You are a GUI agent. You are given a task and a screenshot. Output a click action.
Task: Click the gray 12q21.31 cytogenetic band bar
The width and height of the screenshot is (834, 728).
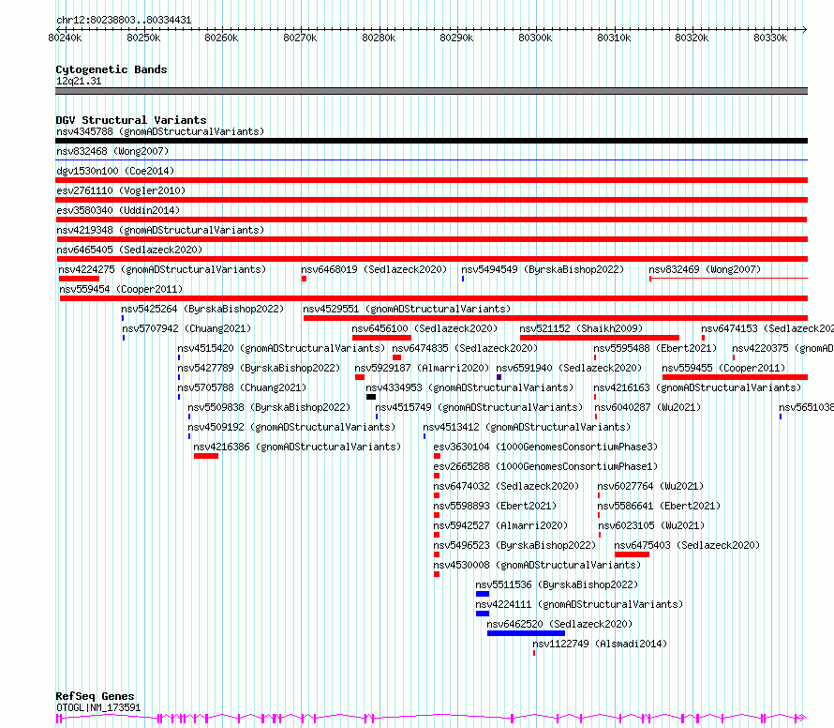[431, 91]
